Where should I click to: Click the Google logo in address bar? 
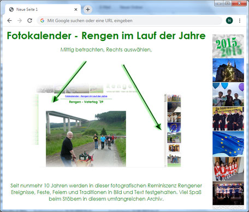[x=43, y=21]
